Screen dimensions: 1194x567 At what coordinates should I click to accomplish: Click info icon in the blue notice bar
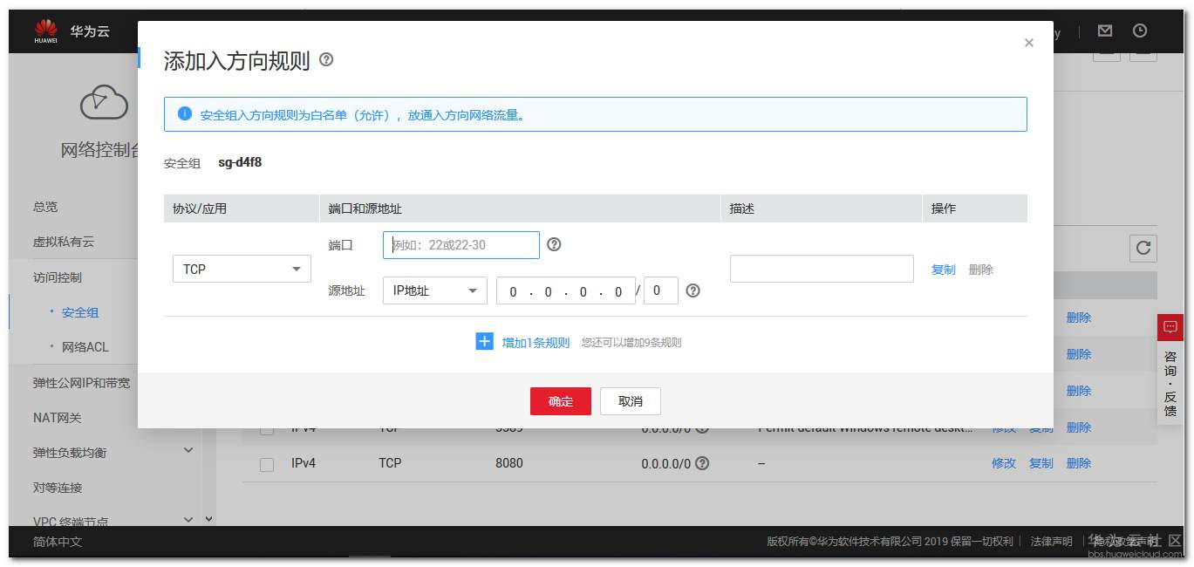tap(184, 113)
